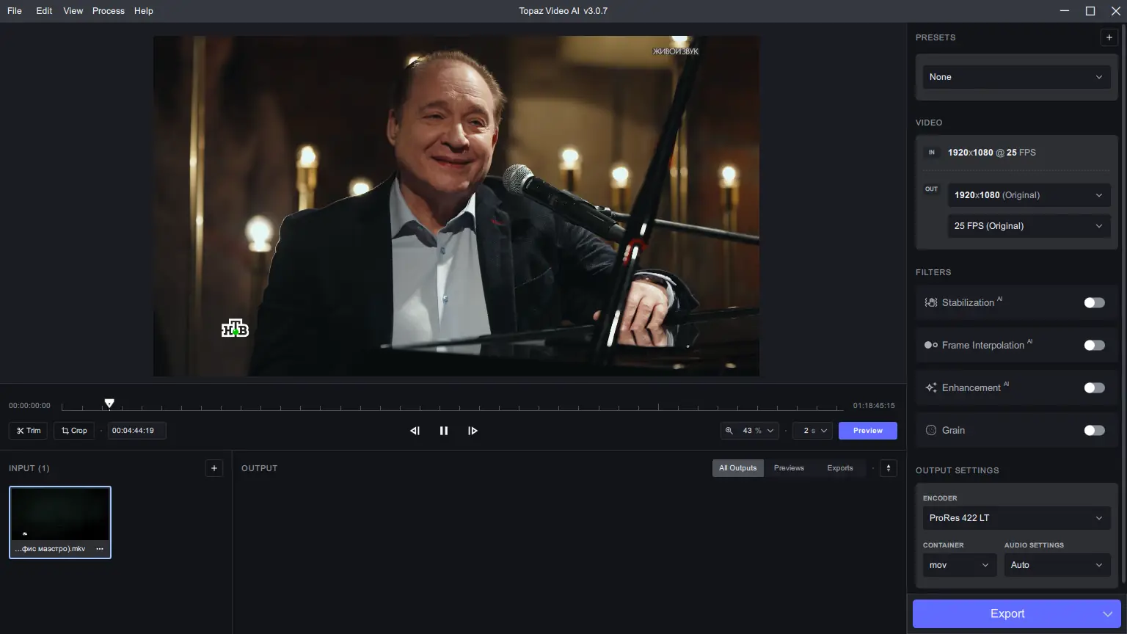Switch to the Previews tab
This screenshot has height=634, width=1127.
(789, 467)
